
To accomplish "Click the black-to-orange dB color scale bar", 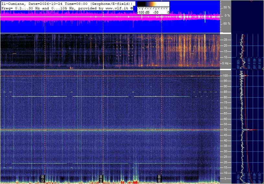I will point(153,4).
